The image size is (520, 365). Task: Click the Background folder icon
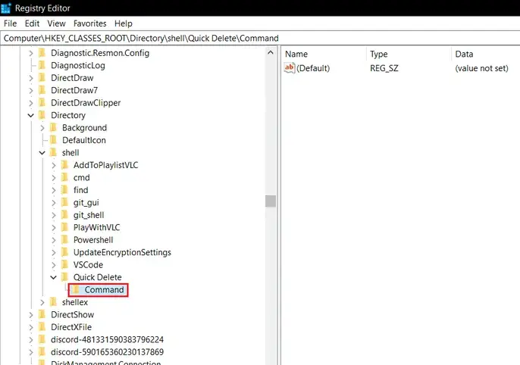tap(53, 127)
